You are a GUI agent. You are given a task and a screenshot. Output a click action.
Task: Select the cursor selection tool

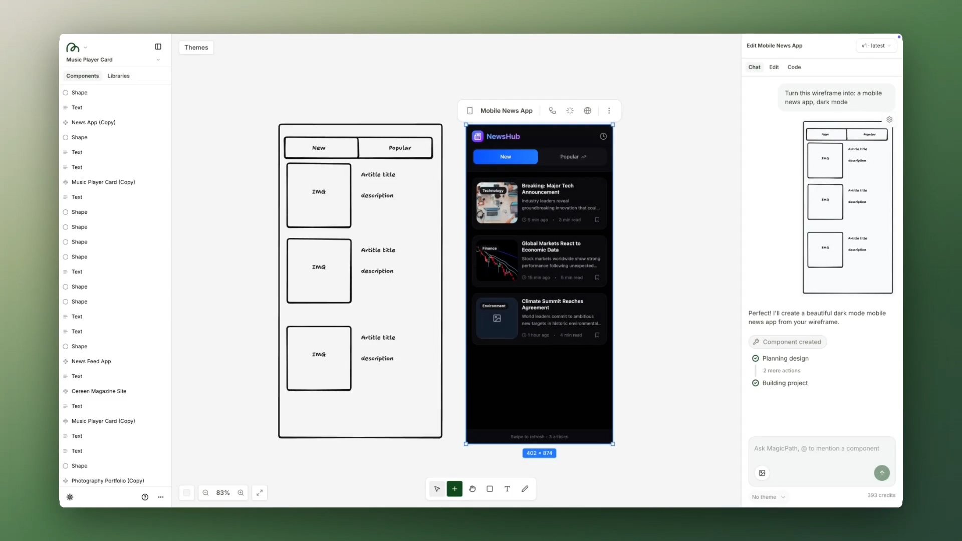[436, 488]
